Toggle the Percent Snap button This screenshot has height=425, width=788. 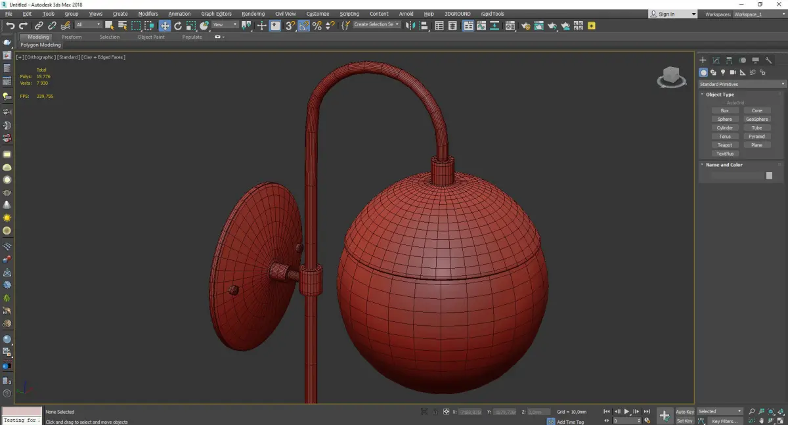tap(317, 26)
